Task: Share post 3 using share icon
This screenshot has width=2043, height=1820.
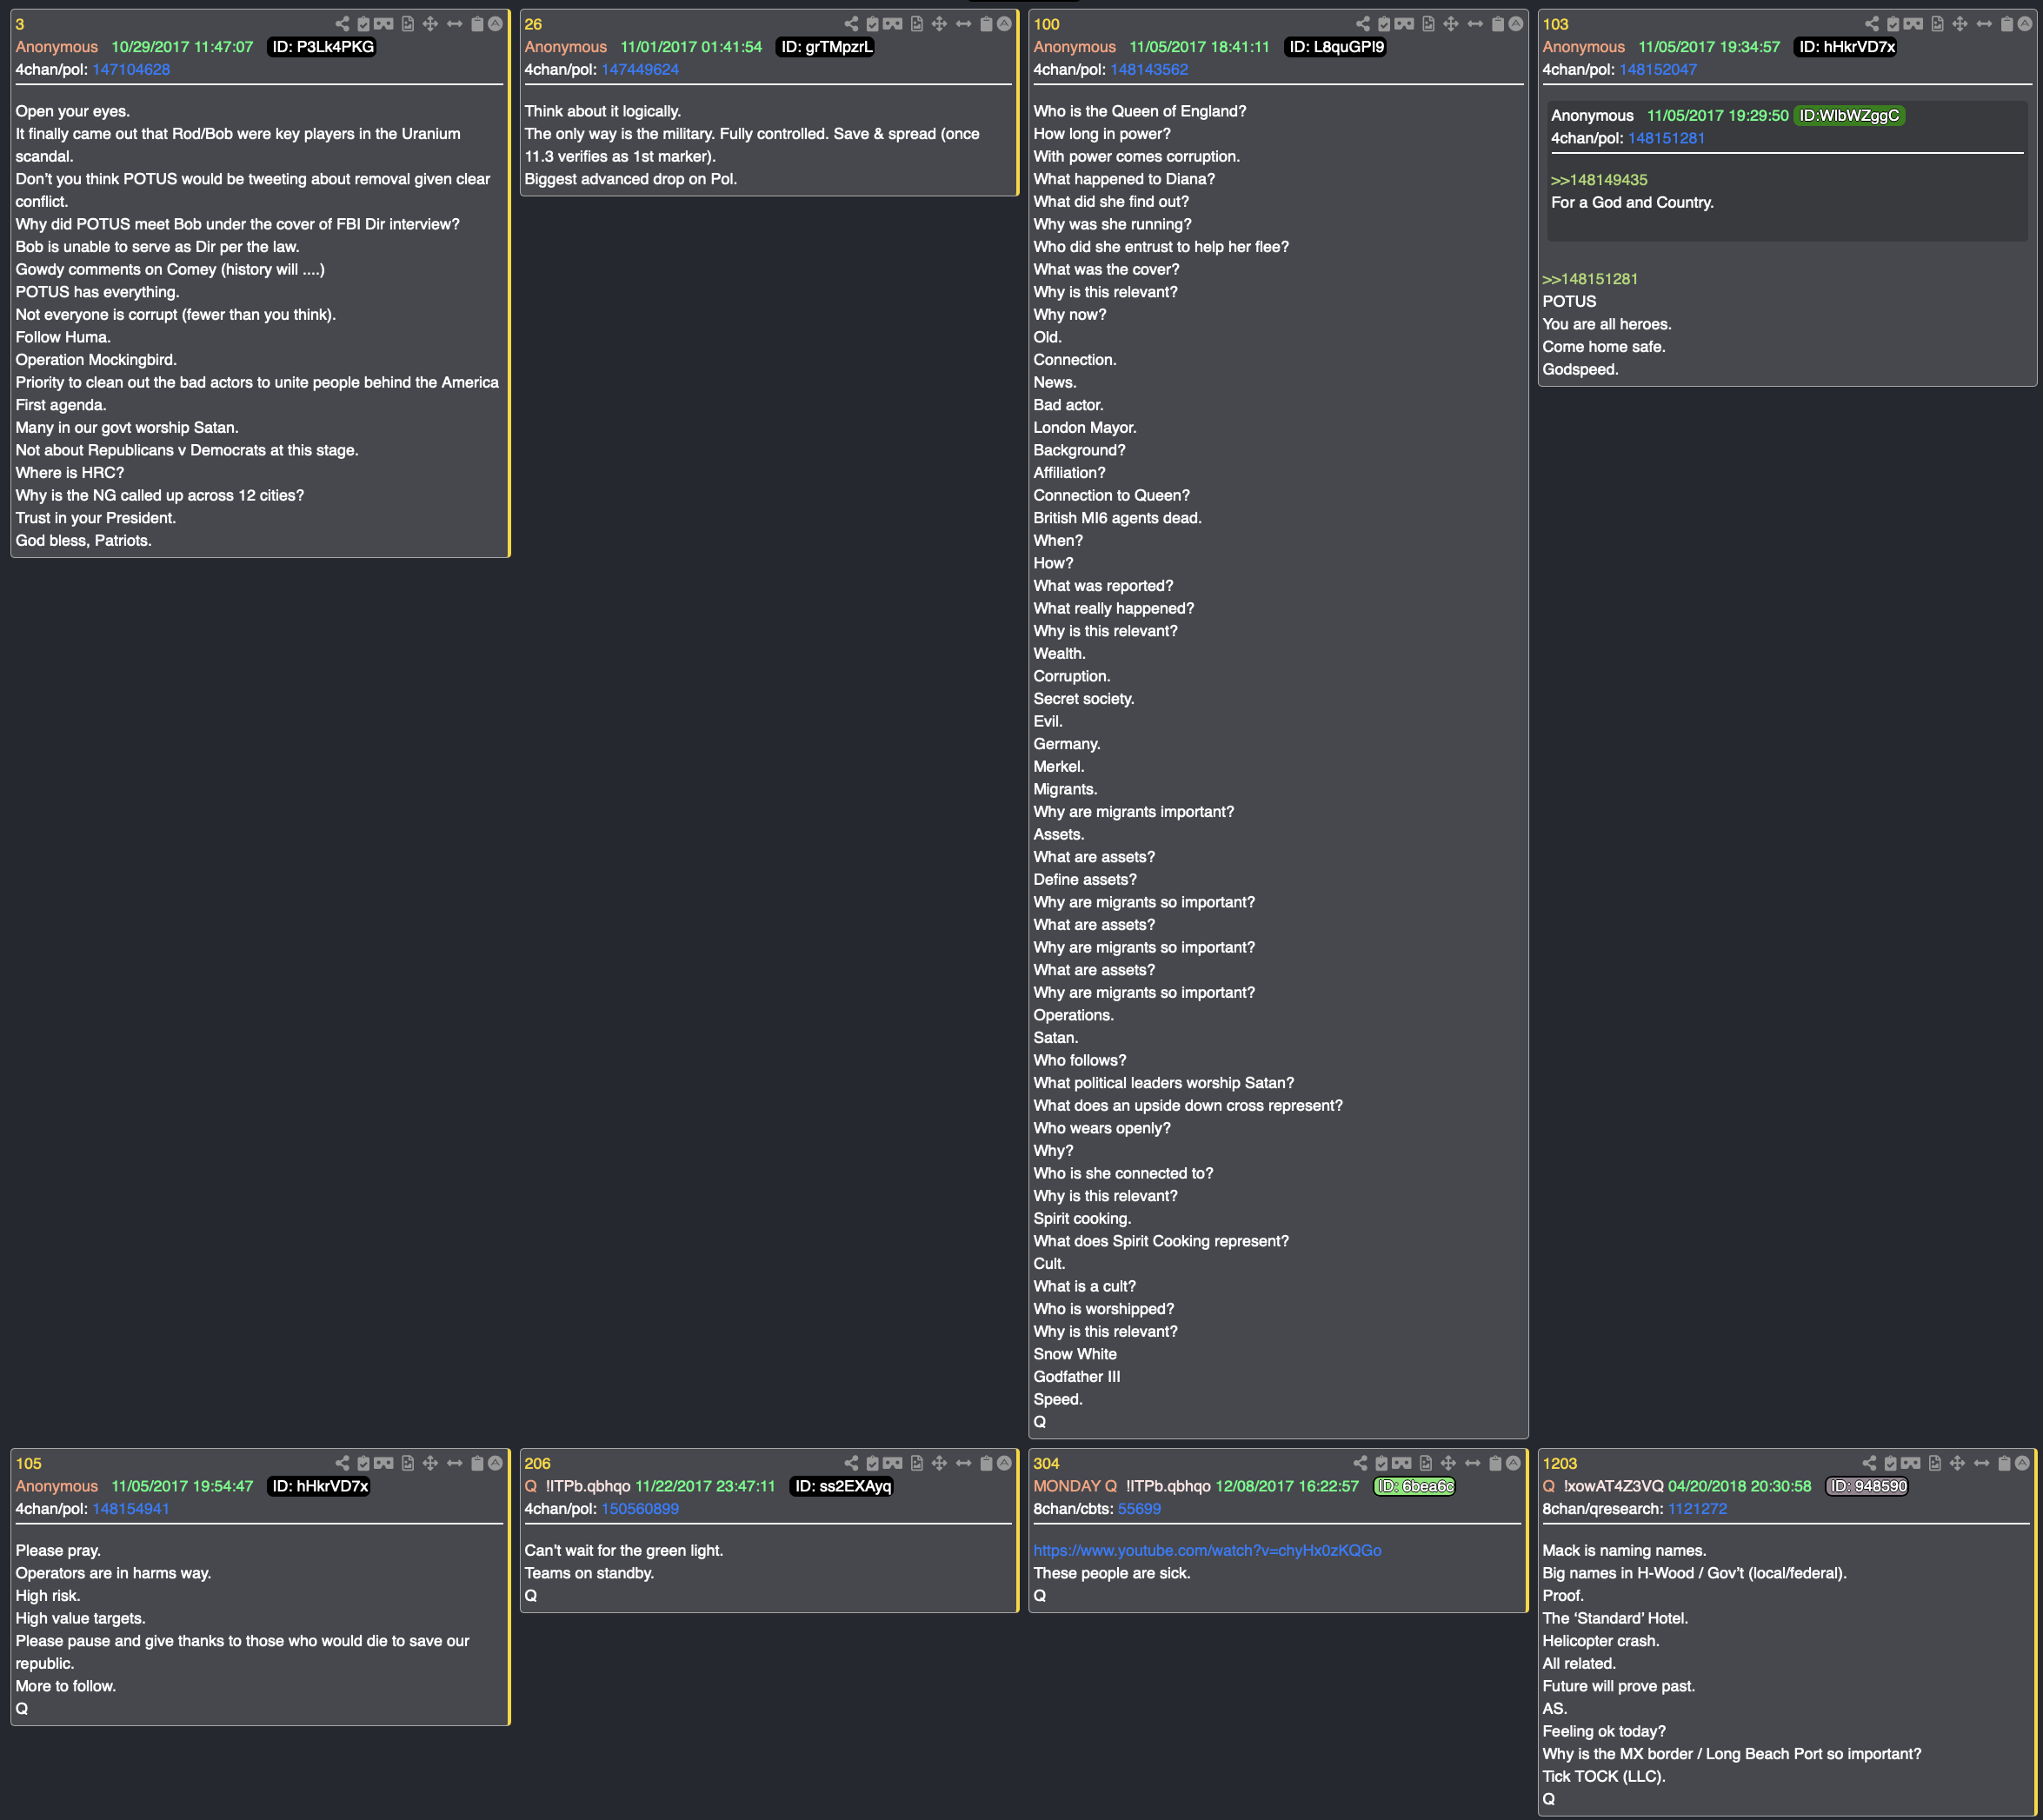Action: [x=342, y=24]
